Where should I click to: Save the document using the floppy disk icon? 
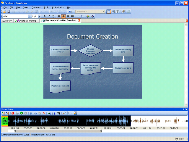9,12
